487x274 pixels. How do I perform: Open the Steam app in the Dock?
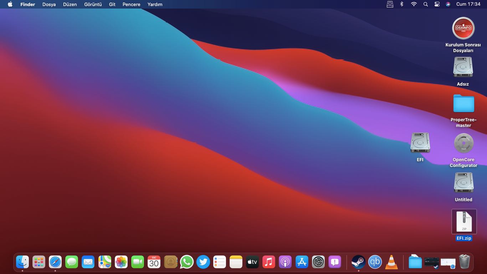point(358,262)
